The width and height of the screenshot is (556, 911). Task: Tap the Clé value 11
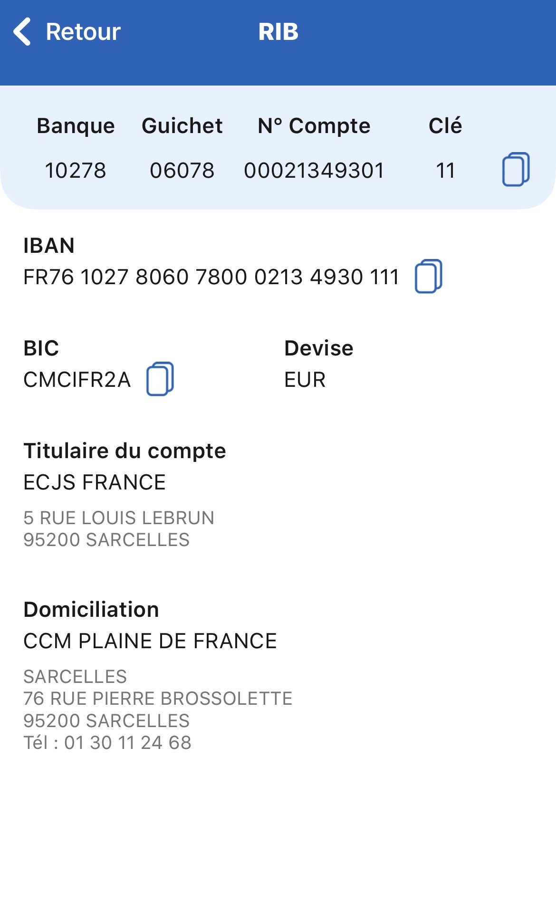point(445,170)
